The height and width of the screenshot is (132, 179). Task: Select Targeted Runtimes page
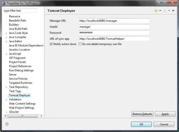click(20, 83)
